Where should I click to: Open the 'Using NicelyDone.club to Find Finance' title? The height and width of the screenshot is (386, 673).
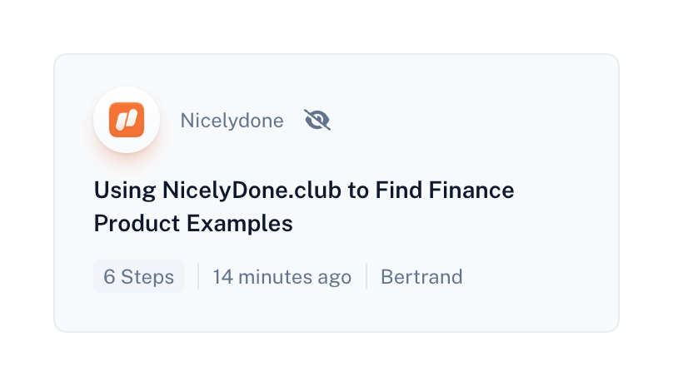303,191
